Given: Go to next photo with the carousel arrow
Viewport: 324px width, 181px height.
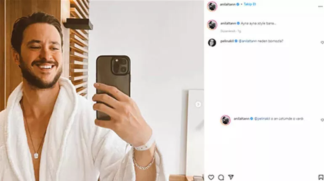Looking at the screenshot, I should point(198,104).
